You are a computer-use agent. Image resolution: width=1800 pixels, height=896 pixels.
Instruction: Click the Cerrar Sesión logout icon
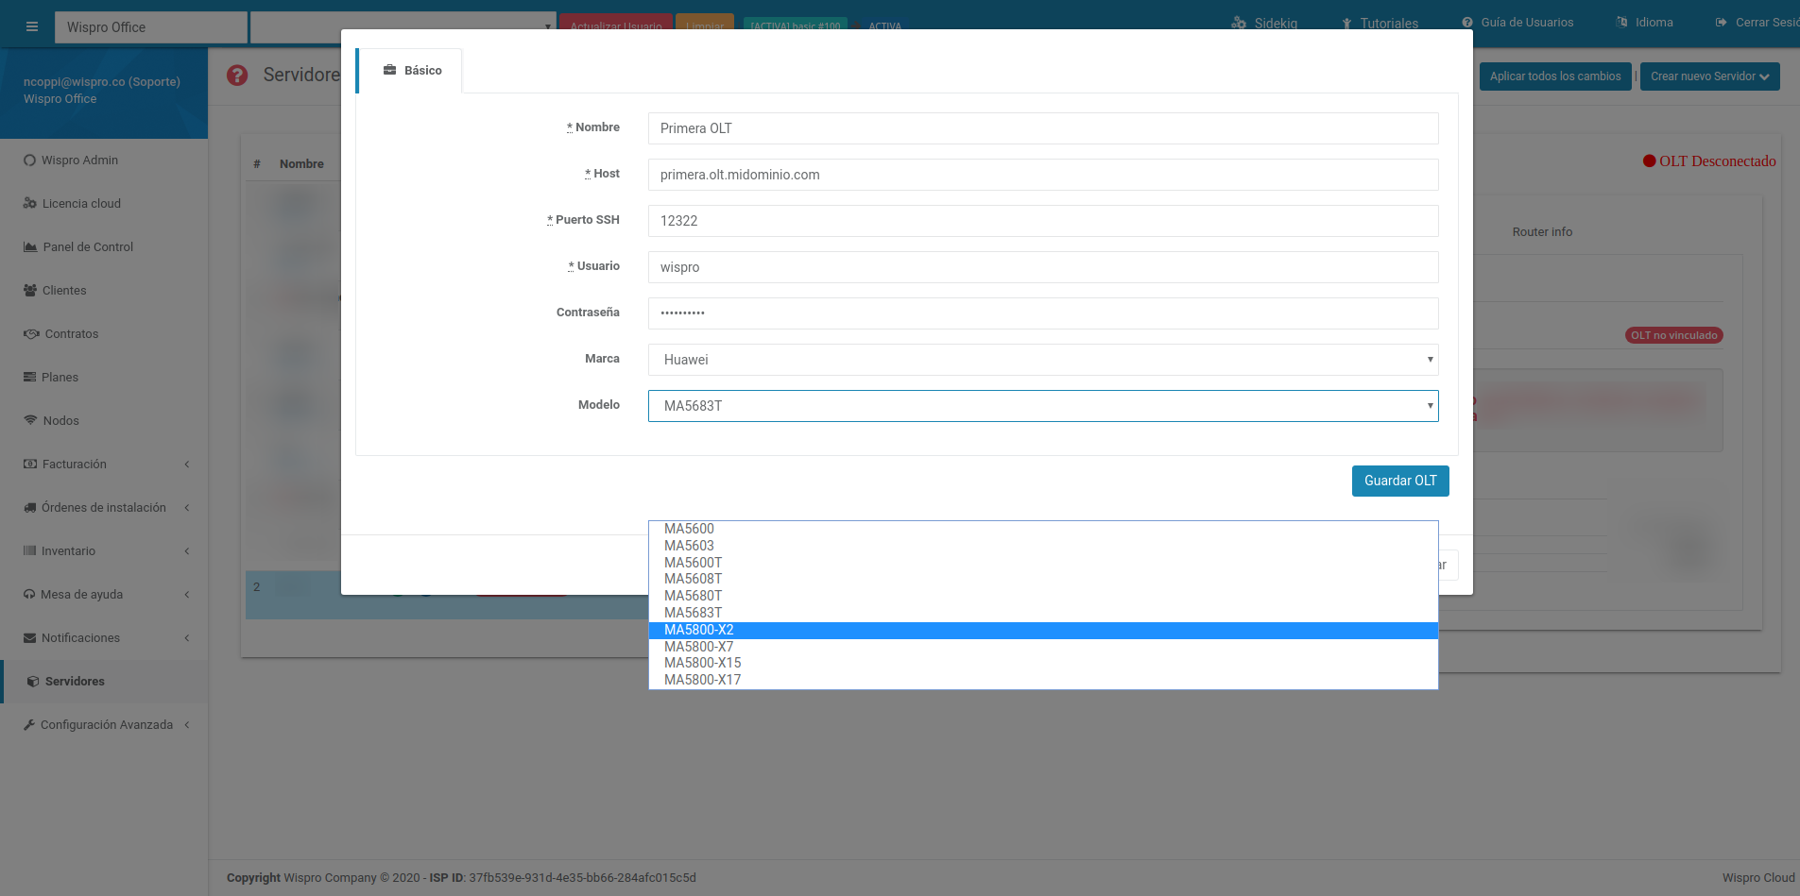point(1722,23)
